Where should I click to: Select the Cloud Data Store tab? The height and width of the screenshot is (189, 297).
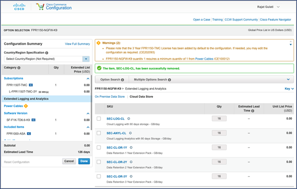141,97
